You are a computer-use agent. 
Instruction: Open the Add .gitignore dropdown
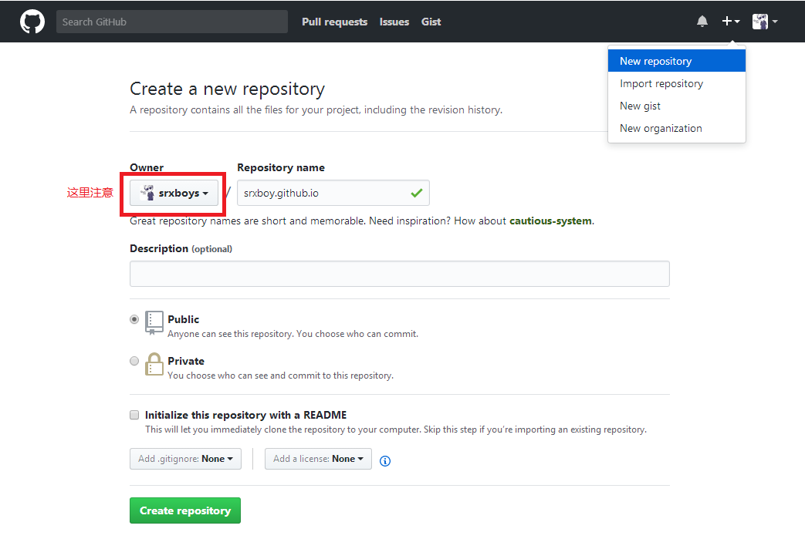click(185, 459)
